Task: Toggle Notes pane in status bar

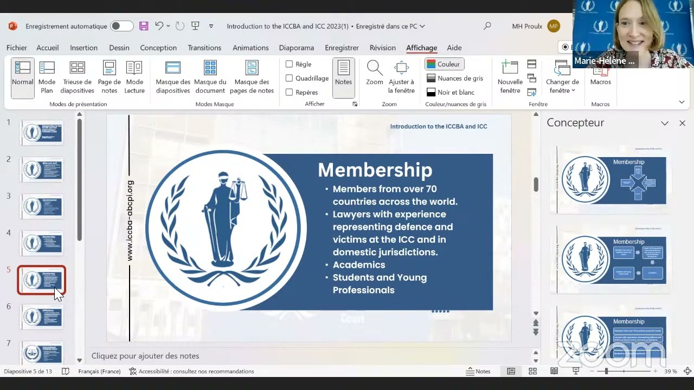Action: click(478, 371)
